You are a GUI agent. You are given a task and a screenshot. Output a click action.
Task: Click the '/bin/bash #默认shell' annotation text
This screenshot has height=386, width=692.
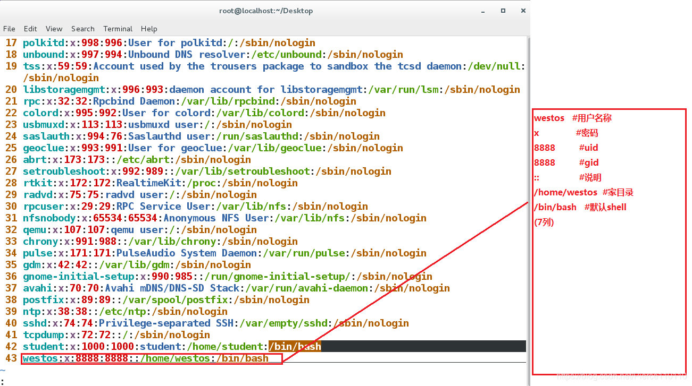tap(580, 207)
